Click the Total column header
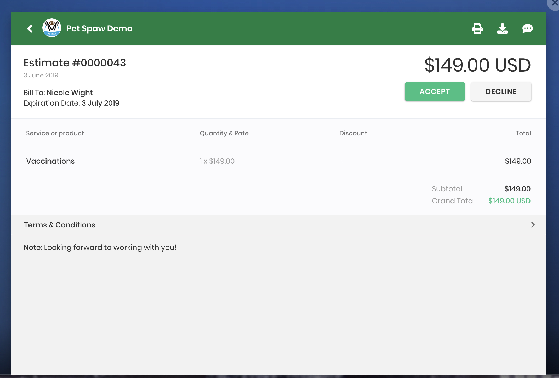The width and height of the screenshot is (559, 378). 523,133
